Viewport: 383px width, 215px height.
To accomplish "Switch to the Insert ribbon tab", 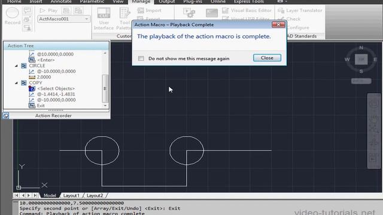I will (x=36, y=2).
